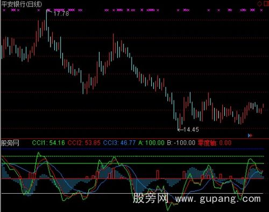Select the CCI1: 54.16 indicator label
This screenshot has height=212, width=269.
(x=48, y=143)
